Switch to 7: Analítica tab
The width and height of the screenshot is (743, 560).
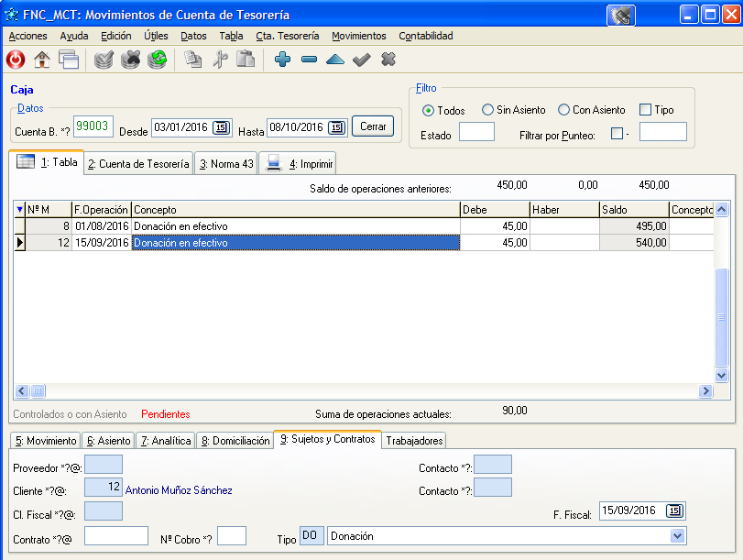point(166,441)
